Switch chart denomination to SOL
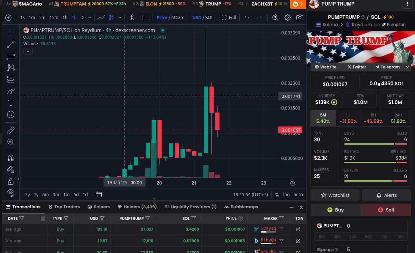Viewport: 415px width, 253px height. [209, 18]
